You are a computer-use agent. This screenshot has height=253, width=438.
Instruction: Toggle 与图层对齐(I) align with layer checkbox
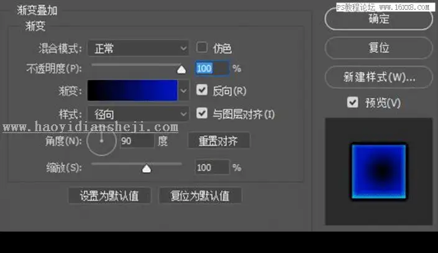[x=202, y=113]
